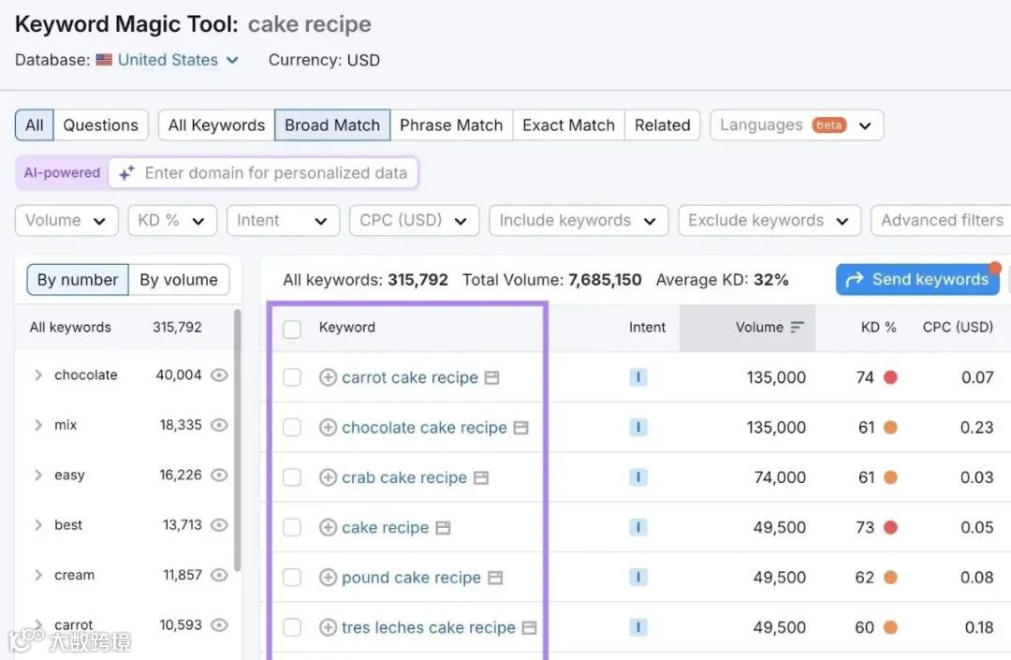Switch to the Phrase Match tab
Viewport: 1011px width, 660px height.
451,125
